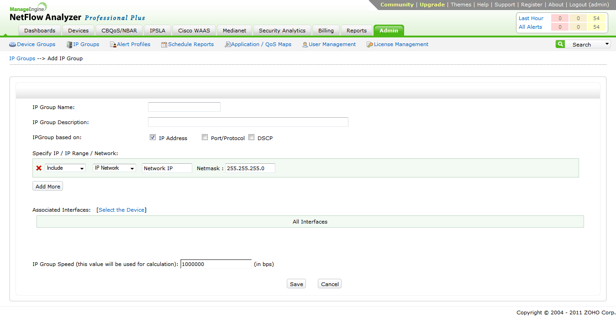This screenshot has width=616, height=318.
Task: Click the Select the Device link
Action: 121,210
